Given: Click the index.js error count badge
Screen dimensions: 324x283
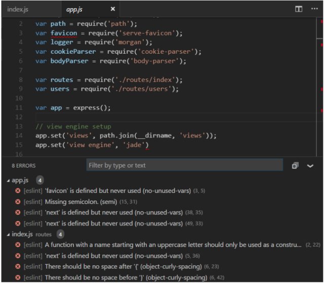Looking at the screenshot, I should pos(60,234).
